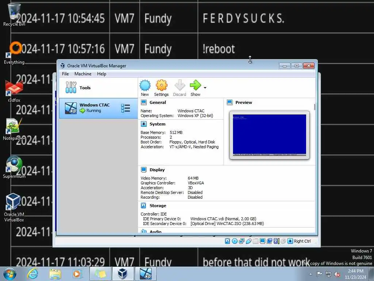Screen dimensions: 374x281
Task: Click the Sticky Notes taskbar button
Action: click(x=100, y=274)
